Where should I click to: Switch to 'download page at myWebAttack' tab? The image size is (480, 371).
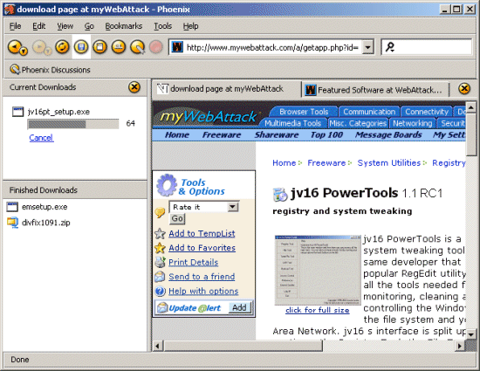click(227, 89)
